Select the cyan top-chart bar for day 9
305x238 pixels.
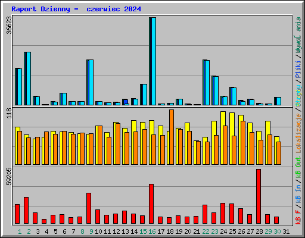(91, 82)
